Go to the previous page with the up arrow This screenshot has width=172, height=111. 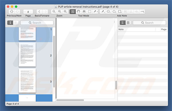pyautogui.click(x=12, y=11)
